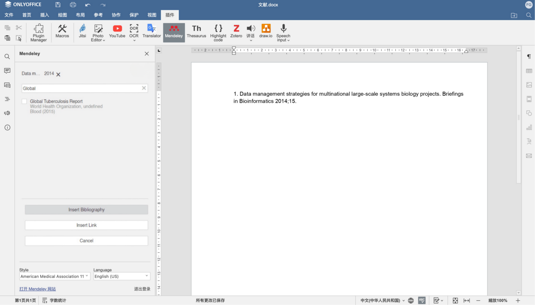This screenshot has height=305, width=535.
Task: Open the Language dropdown English (US)
Action: tap(122, 276)
